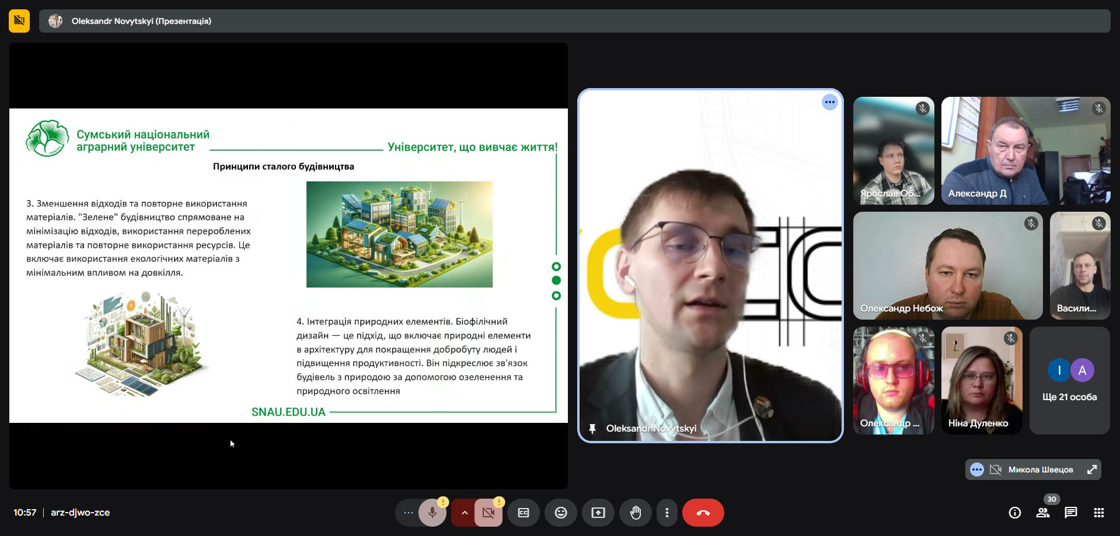Open options on Oleksandr Novytskyi's tile
This screenshot has height=536, width=1120.
[x=830, y=102]
